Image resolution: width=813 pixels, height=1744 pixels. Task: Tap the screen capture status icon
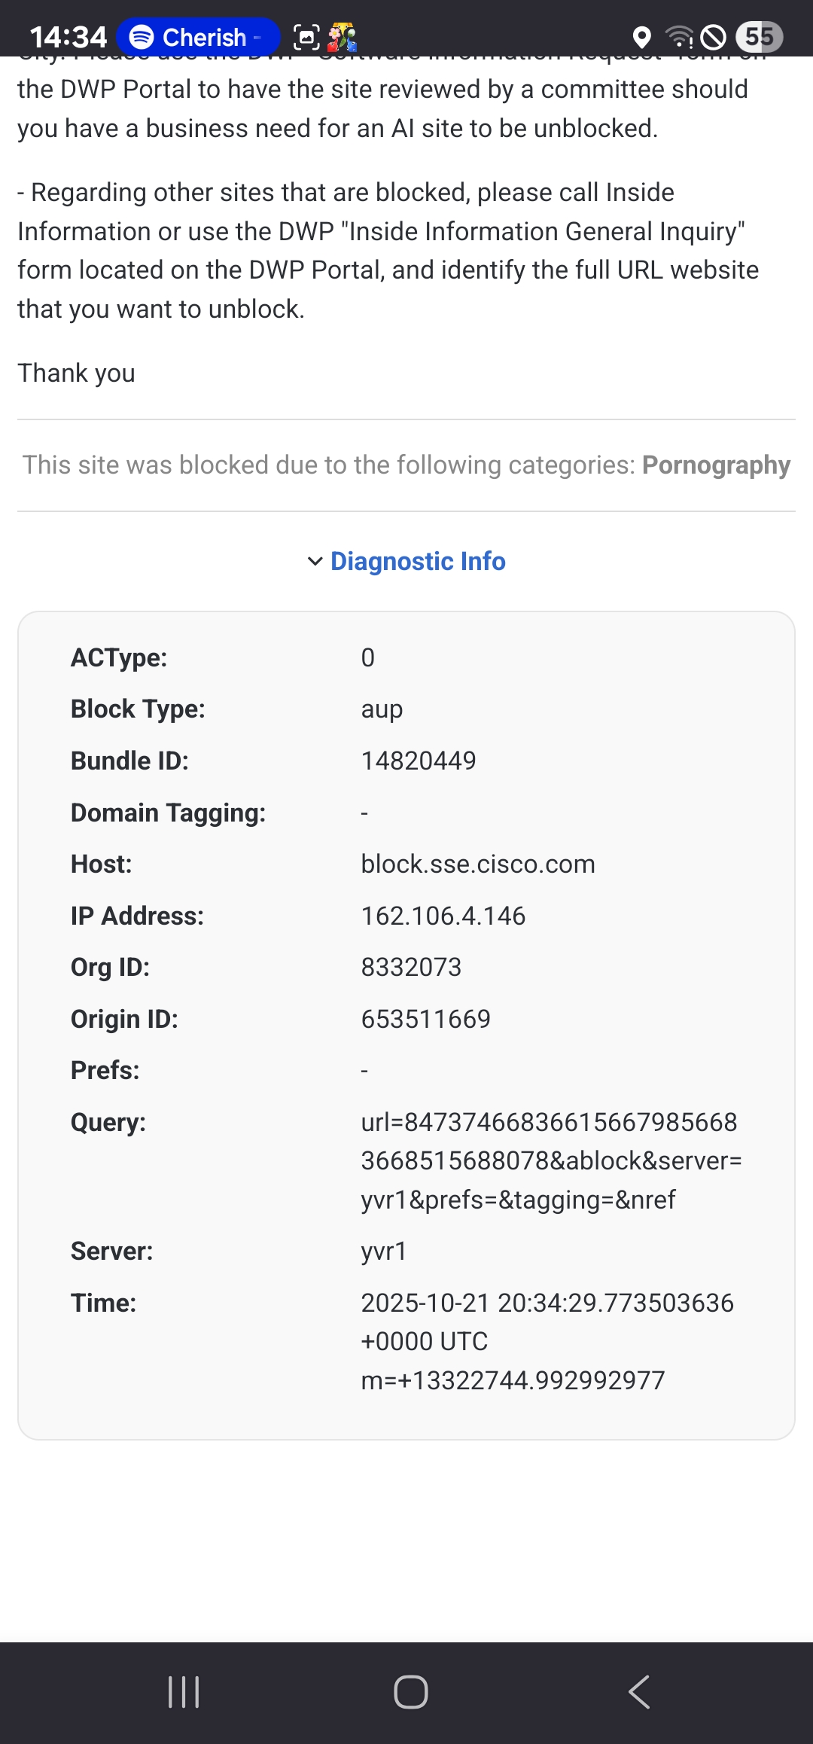tap(306, 36)
